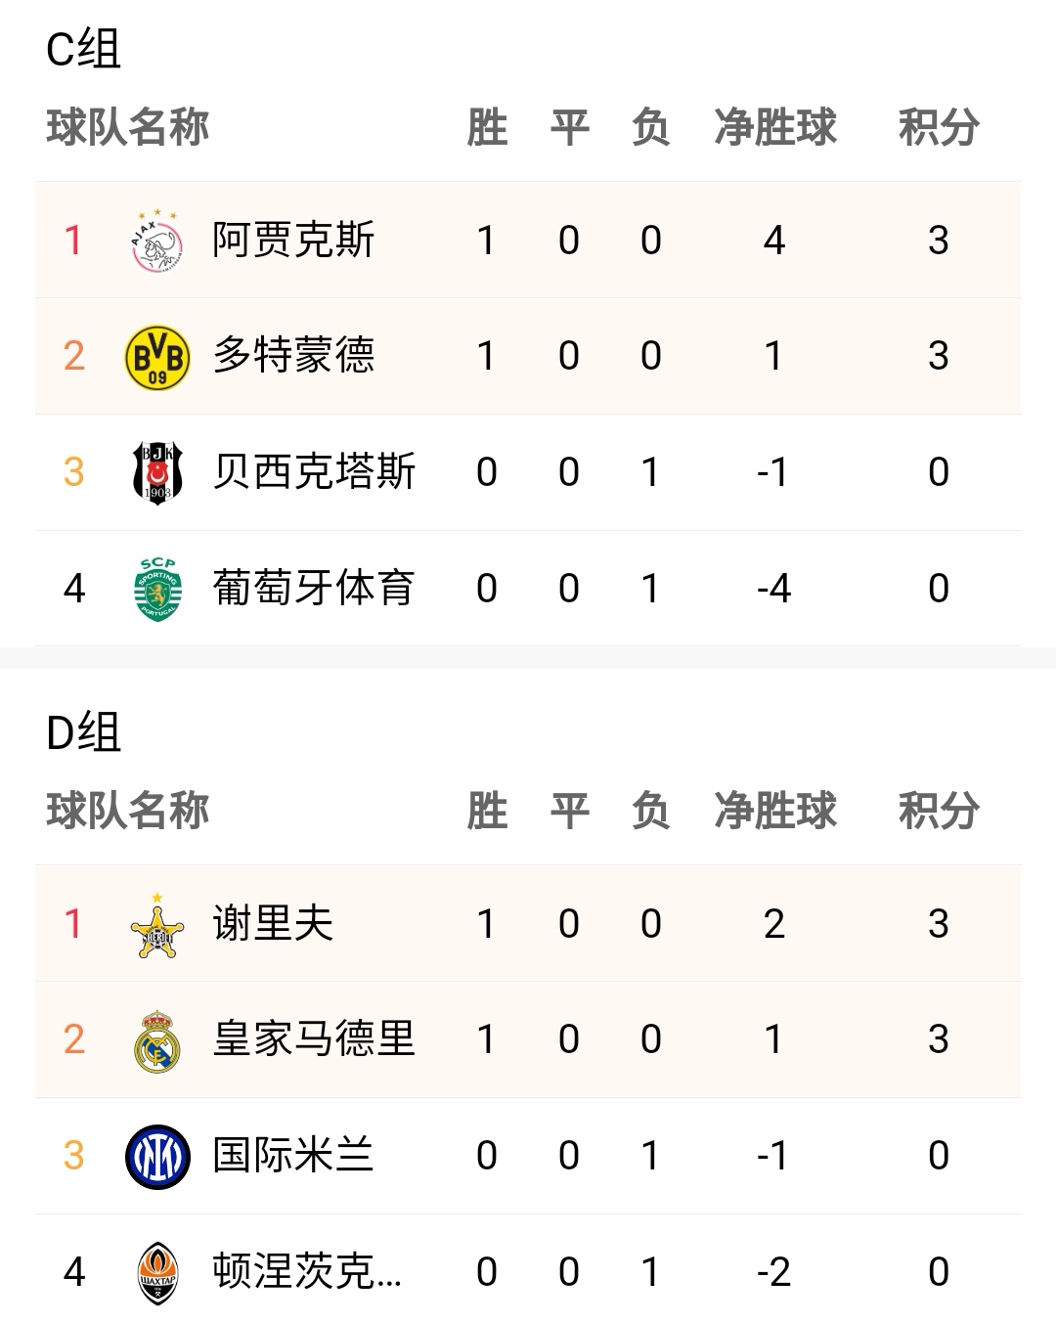Tap the Ajax club crest icon
Image resolution: width=1056 pixels, height=1323 pixels.
157,240
